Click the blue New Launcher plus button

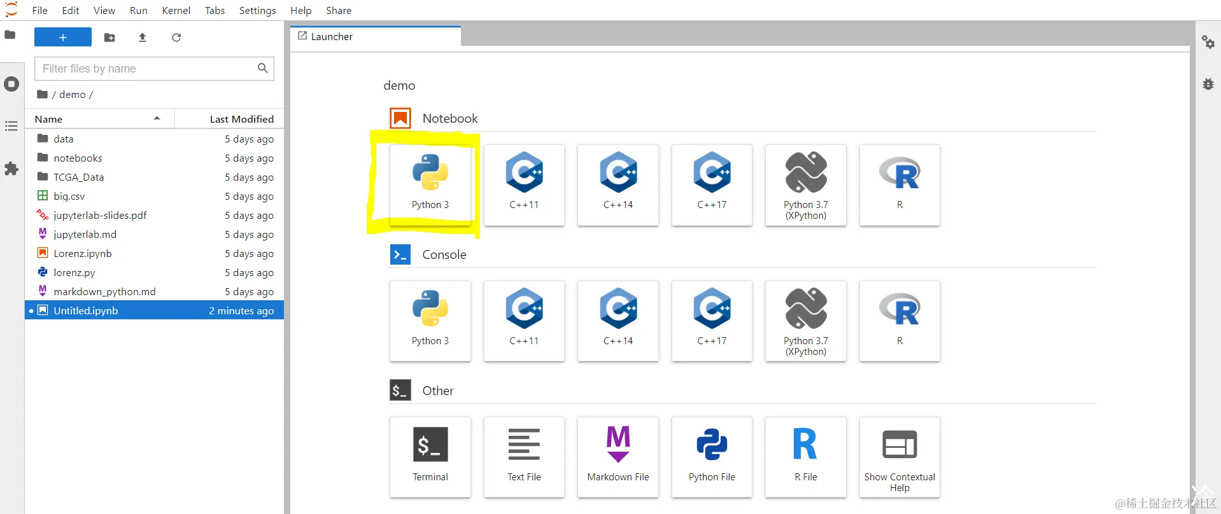click(63, 38)
